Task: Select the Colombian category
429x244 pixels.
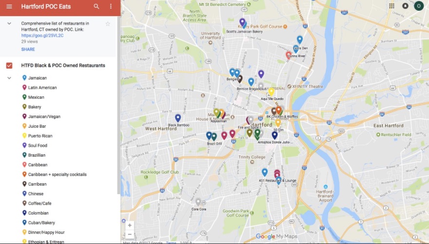Action: coord(35,213)
